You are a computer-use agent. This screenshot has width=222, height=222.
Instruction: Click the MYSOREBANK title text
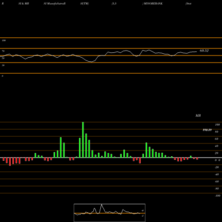153,4
